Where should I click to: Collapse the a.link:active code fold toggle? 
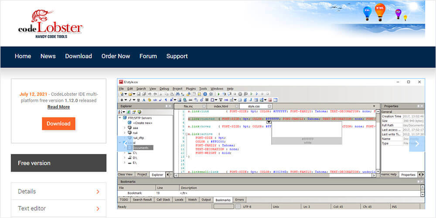click(186, 134)
